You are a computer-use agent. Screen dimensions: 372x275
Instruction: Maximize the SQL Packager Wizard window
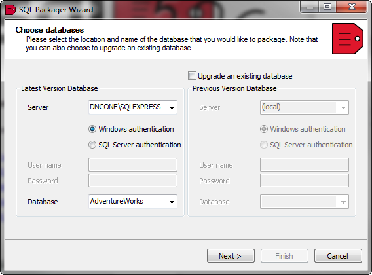pyautogui.click(x=327, y=7)
